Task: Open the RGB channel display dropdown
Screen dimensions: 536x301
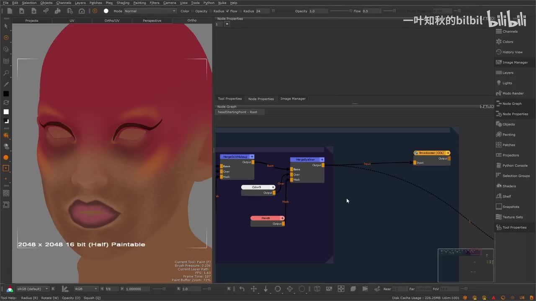Action: pos(86,289)
